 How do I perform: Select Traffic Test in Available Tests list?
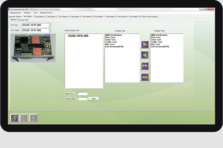click(x=111, y=42)
